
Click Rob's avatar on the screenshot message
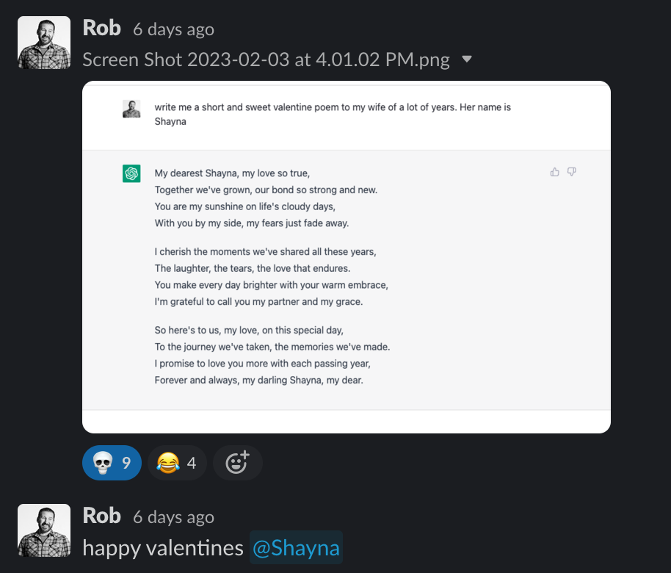pos(44,43)
